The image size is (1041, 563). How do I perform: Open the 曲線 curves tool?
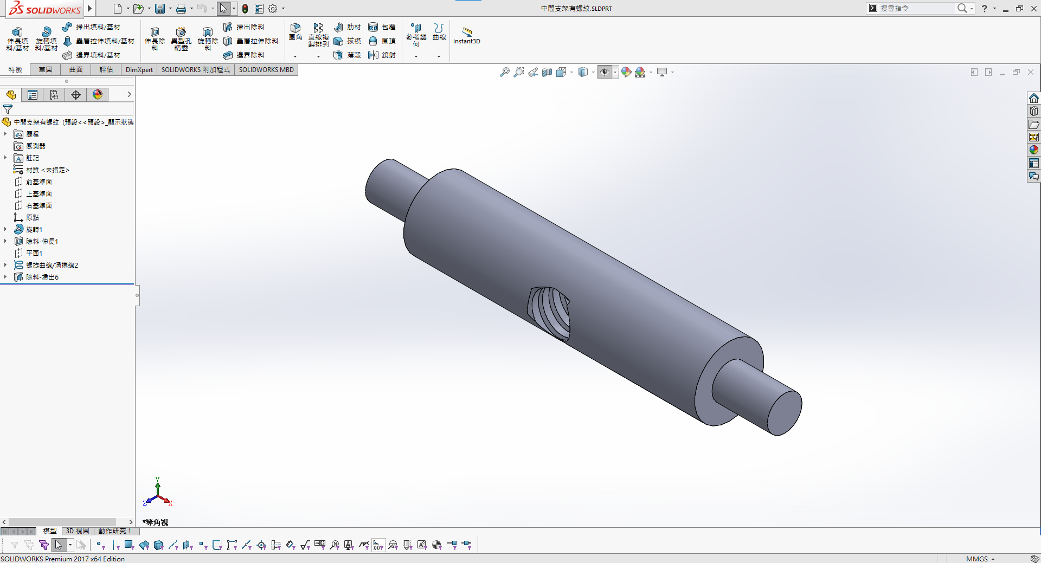coord(439,31)
